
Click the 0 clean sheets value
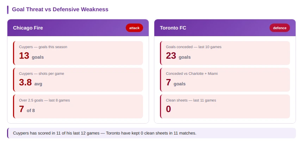click(168, 109)
